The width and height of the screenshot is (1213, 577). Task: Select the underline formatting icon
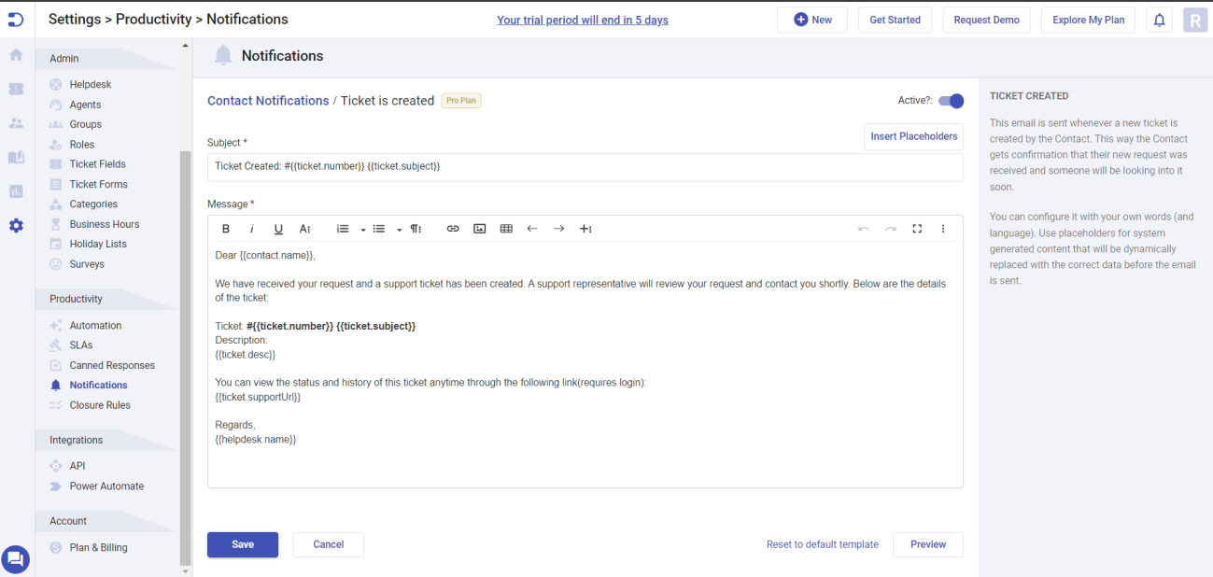point(277,228)
